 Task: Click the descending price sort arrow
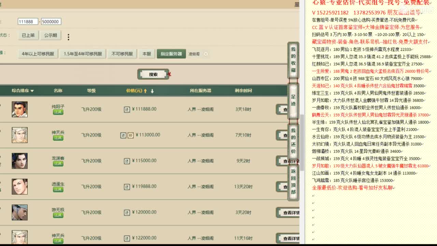tap(152, 91)
